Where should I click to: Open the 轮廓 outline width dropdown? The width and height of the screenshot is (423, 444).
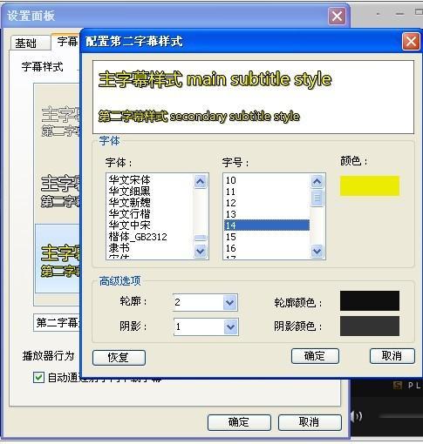coord(230,303)
